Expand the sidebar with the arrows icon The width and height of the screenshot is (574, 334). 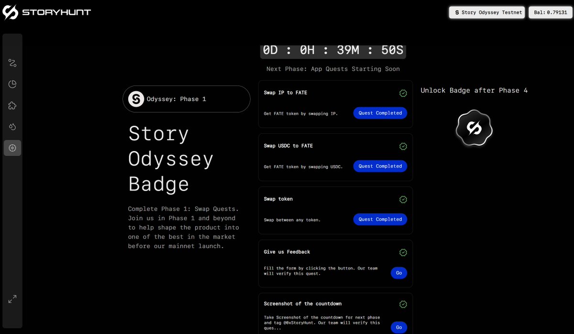click(x=12, y=299)
